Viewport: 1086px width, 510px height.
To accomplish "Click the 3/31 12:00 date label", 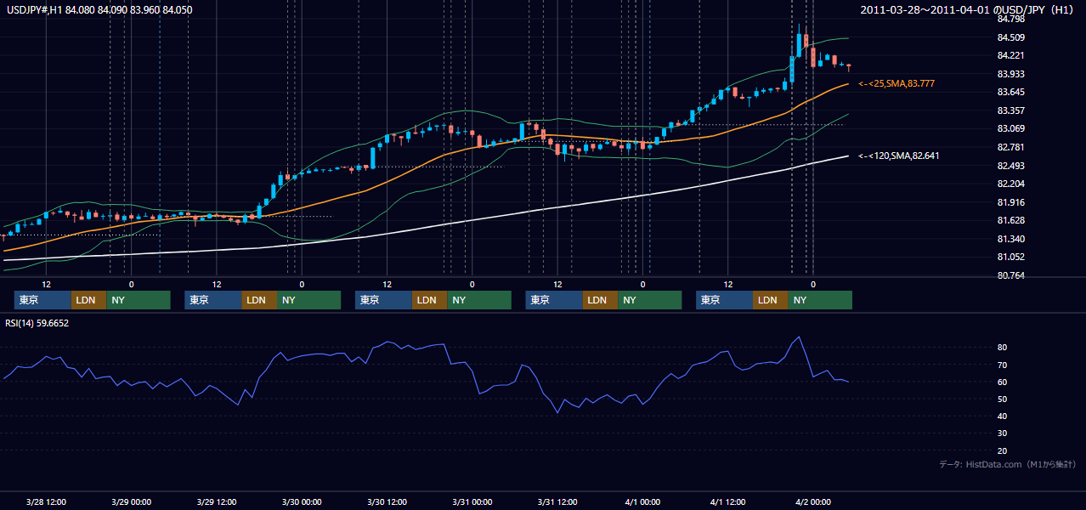I will coord(557,501).
